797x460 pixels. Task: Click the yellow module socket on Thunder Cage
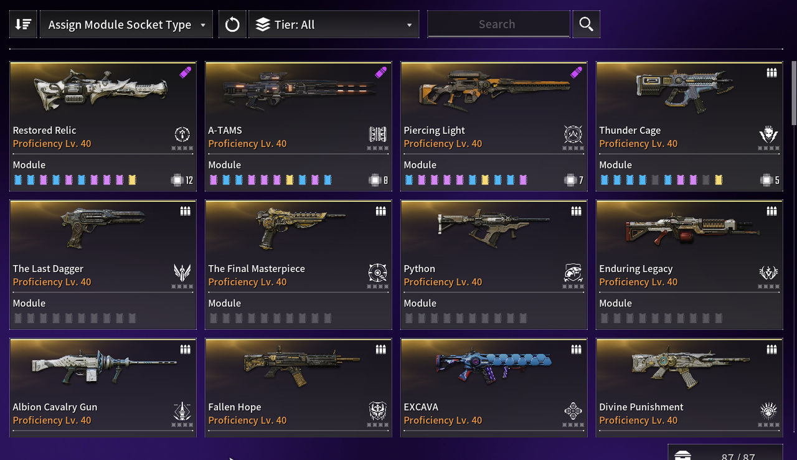click(719, 181)
